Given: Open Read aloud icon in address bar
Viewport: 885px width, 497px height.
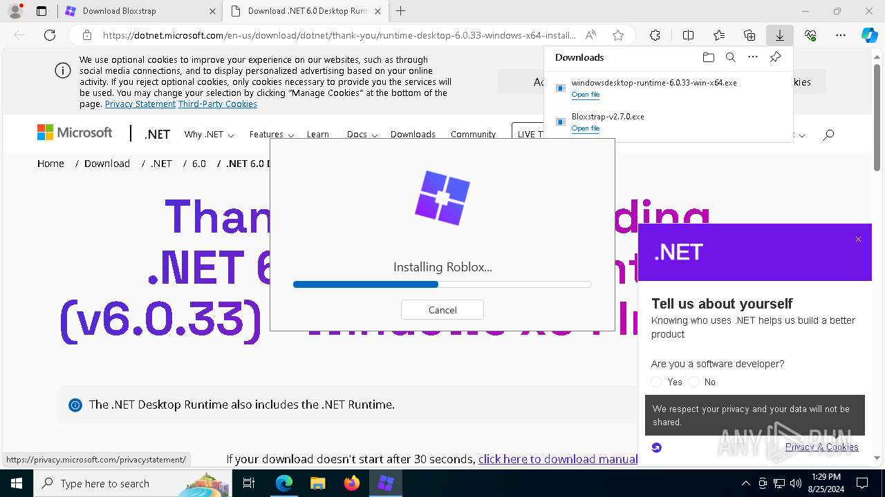Looking at the screenshot, I should click(590, 35).
